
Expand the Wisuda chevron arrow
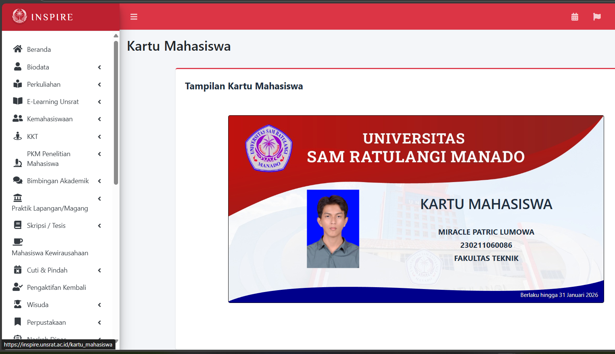[x=100, y=305]
